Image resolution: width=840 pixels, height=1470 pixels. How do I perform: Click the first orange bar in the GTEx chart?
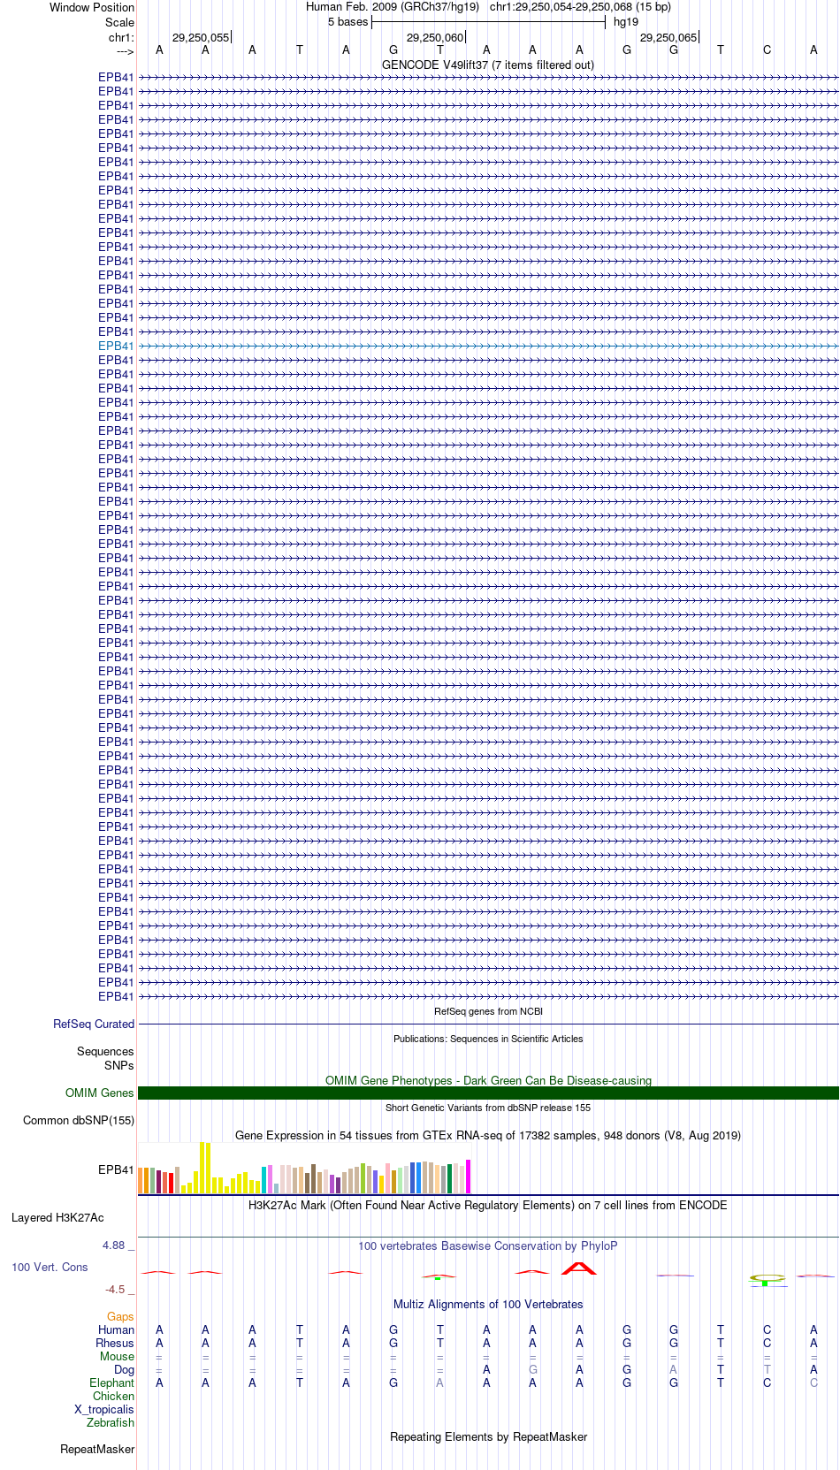(141, 1180)
